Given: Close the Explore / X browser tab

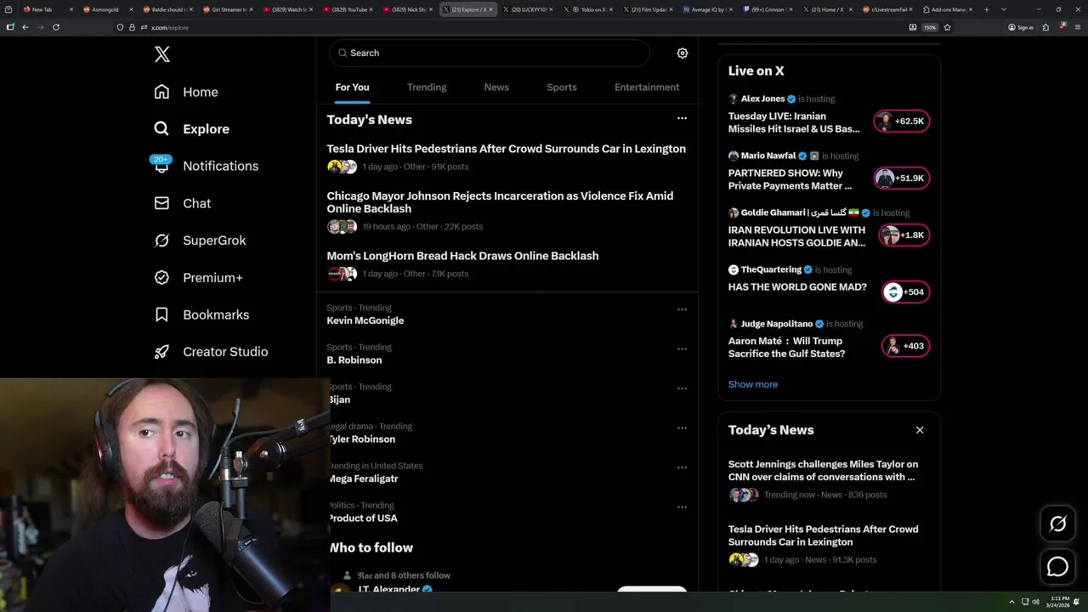Looking at the screenshot, I should (490, 9).
